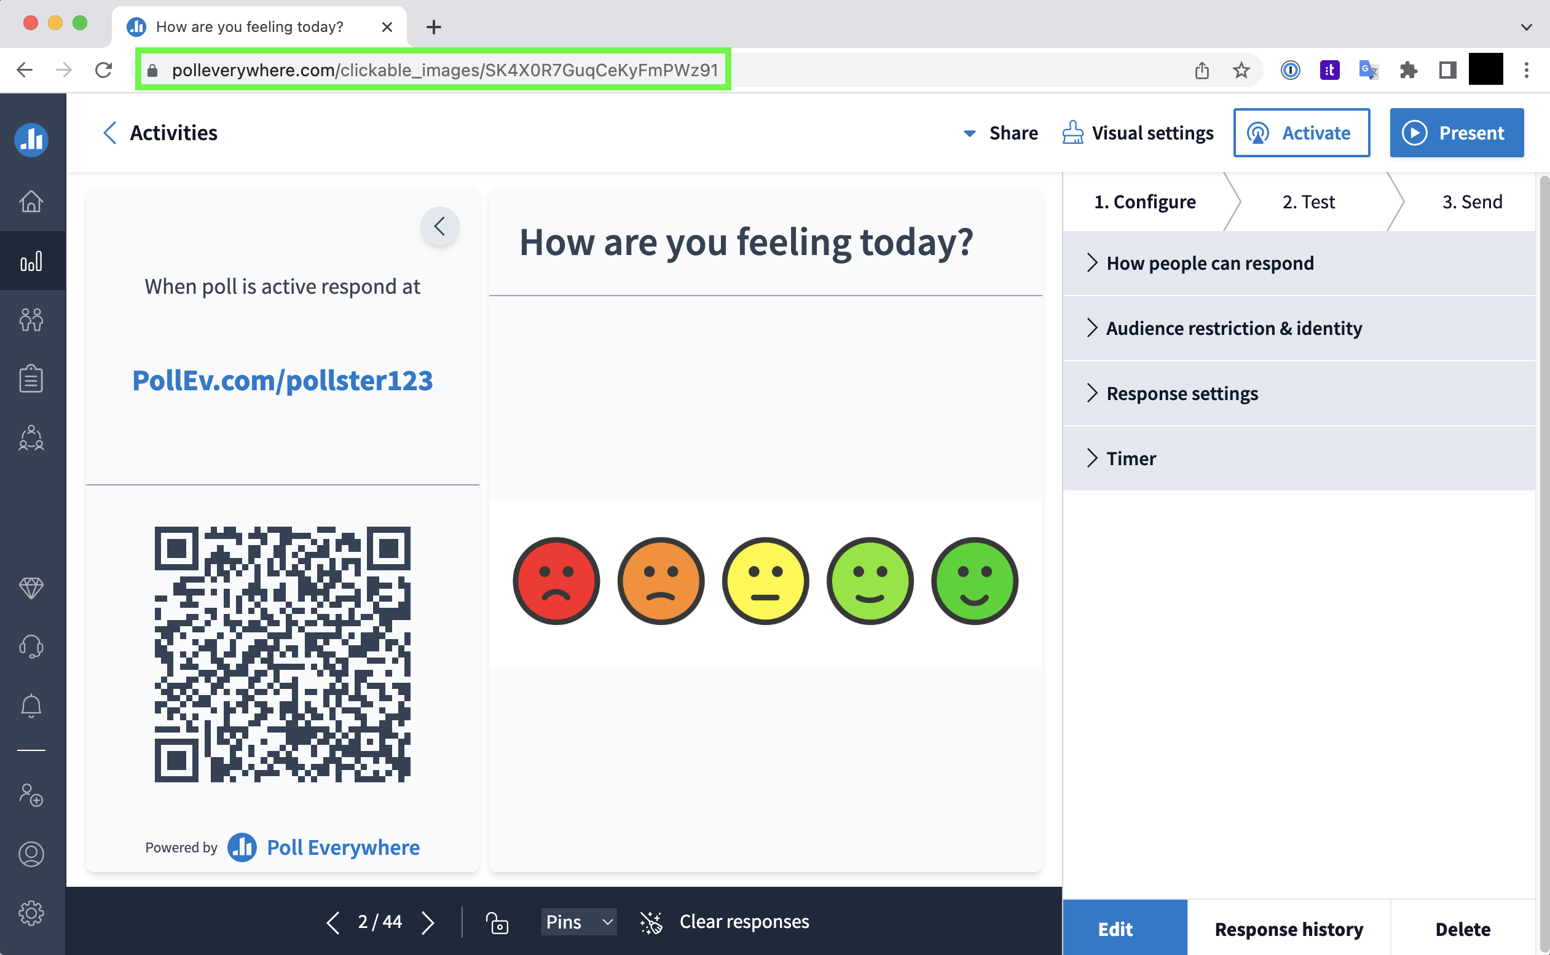Viewport: 1550px width, 955px height.
Task: Collapse the poll instructions panel
Action: point(439,226)
